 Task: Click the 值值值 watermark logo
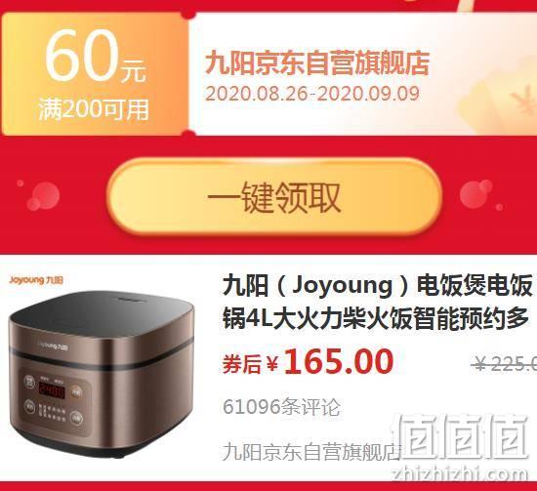click(x=463, y=436)
